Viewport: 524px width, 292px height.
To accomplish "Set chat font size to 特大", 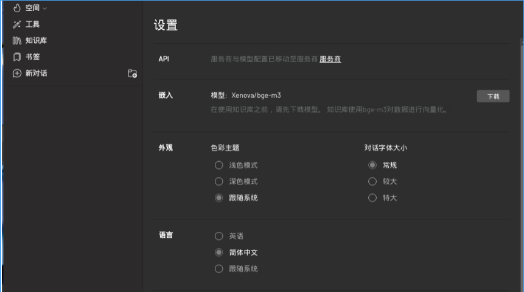I will [372, 198].
